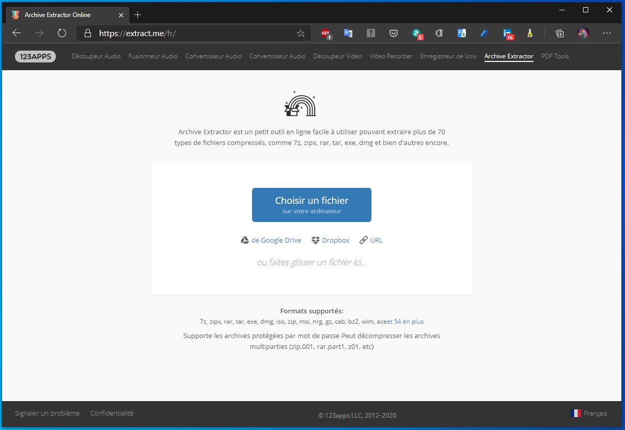This screenshot has width=625, height=430.
Task: Click Signaler un problème in the footer
Action: pos(48,413)
